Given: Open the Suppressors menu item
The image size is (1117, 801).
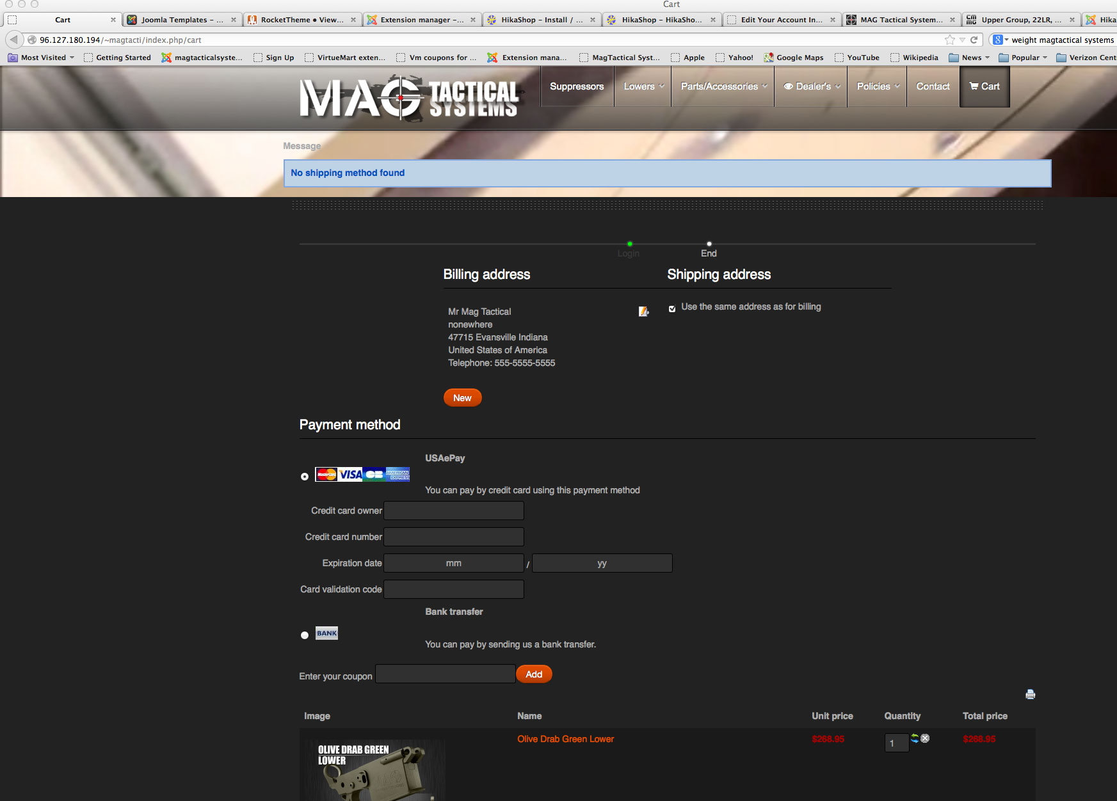Looking at the screenshot, I should tap(577, 86).
